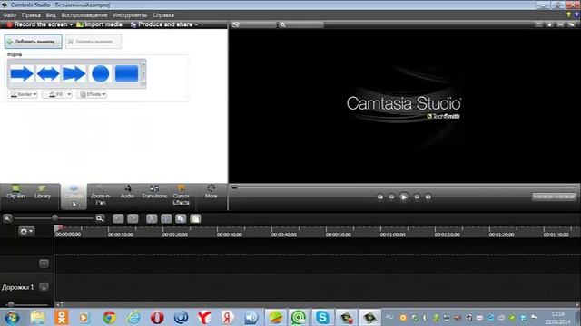
Task: Switch to the Callouts tab
Action: pos(74,197)
